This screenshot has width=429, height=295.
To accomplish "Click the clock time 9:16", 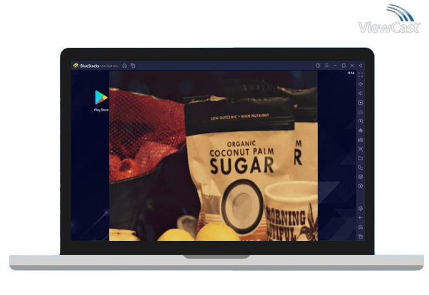I will coord(351,73).
